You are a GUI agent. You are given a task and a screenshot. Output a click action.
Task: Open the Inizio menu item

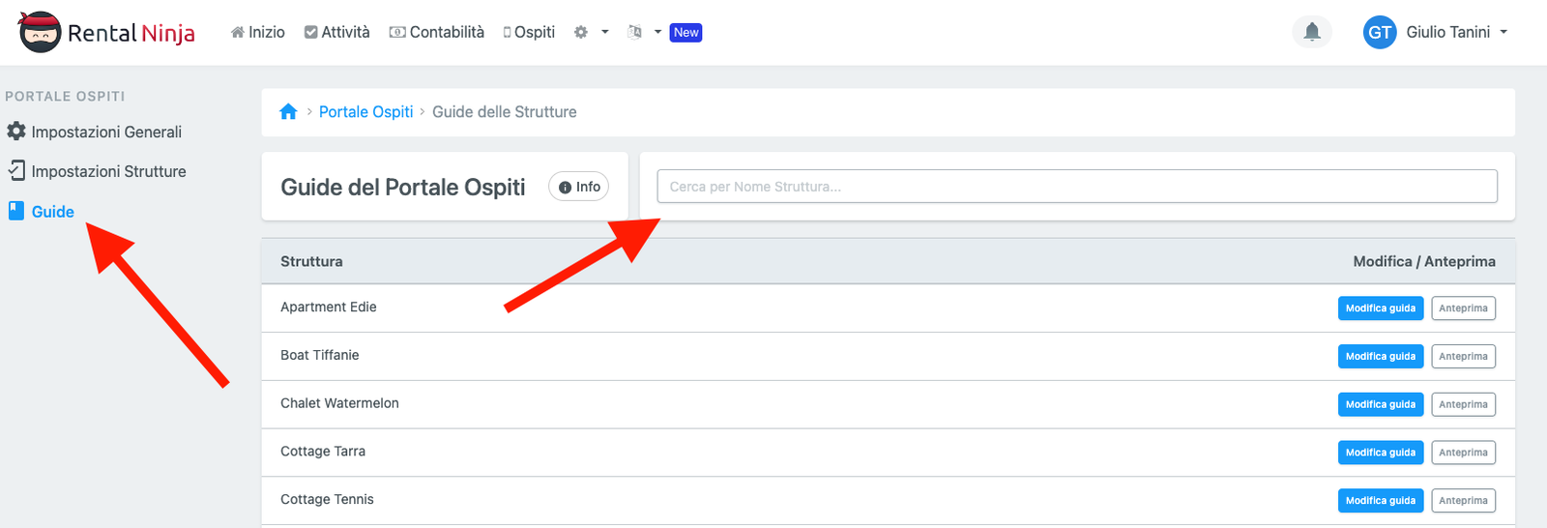[258, 32]
